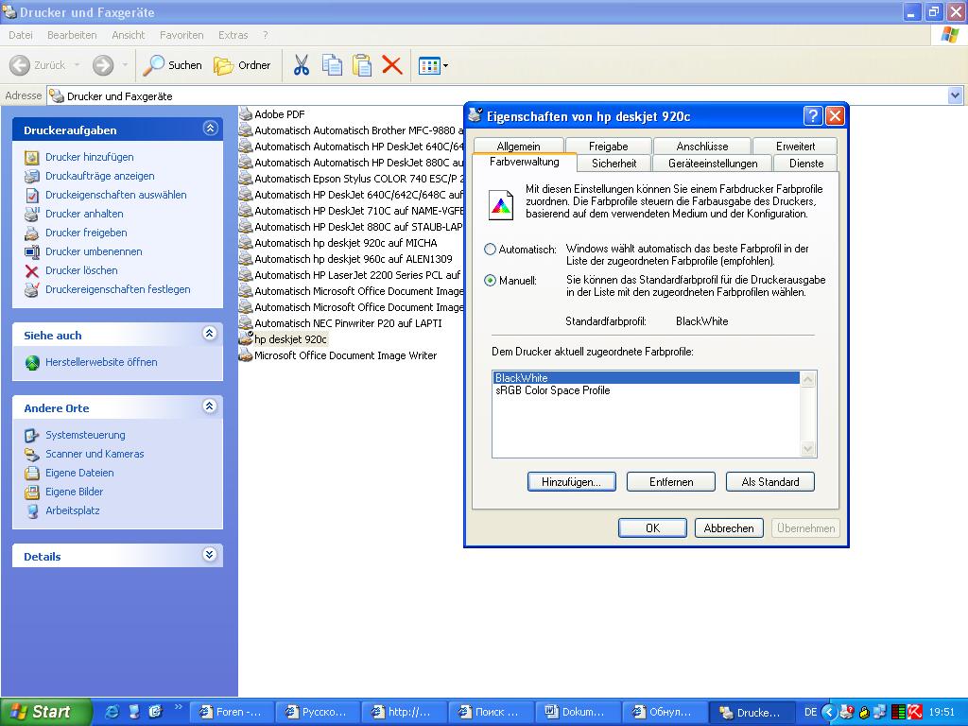Screen dimensions: 968x726
Task: Click the red Delete X toolbar icon
Action: pos(391,65)
